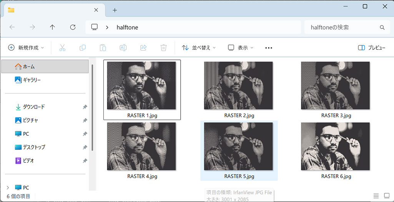The width and height of the screenshot is (394, 202).
Task: Open the 並べ替え sort dropdown
Action: pos(199,48)
